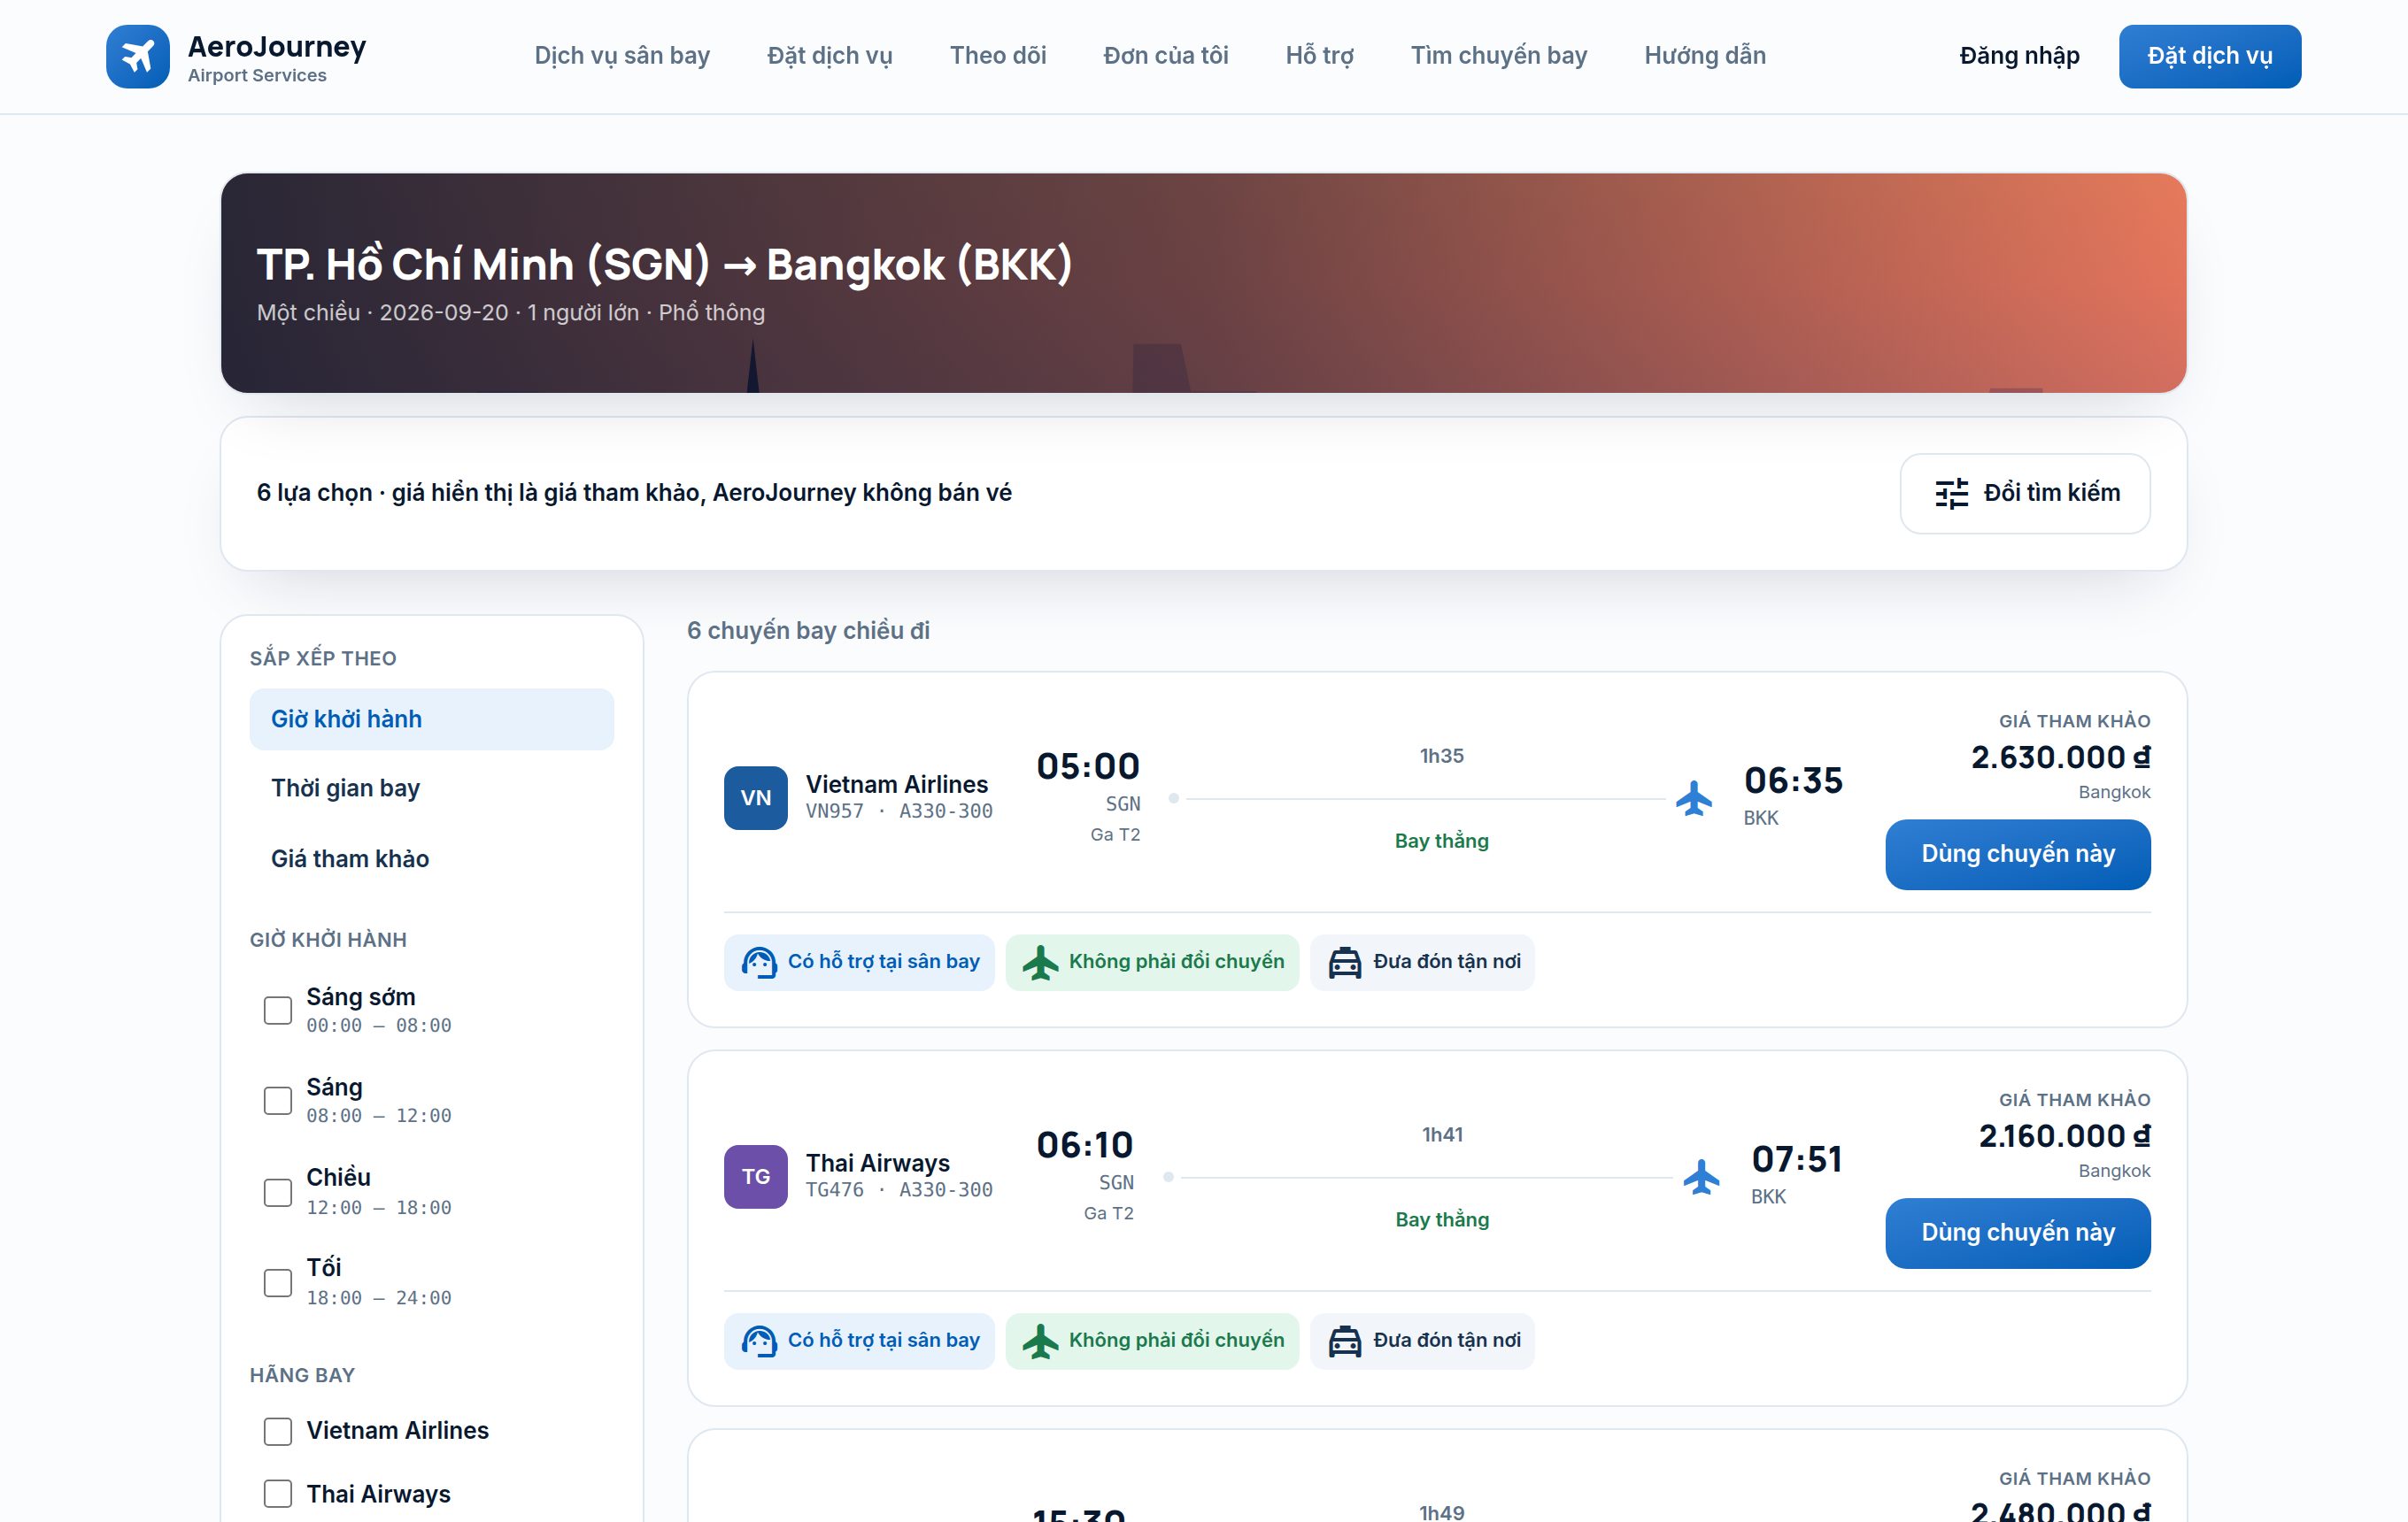Click the 05:00 departure time
This screenshot has height=1522, width=2408.
1088,766
